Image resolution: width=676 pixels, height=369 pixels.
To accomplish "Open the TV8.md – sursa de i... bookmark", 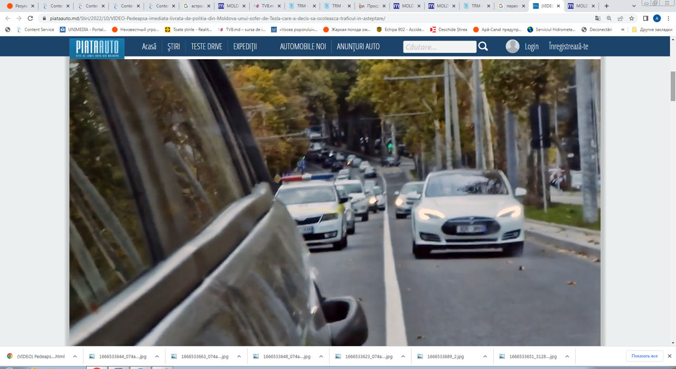I will pos(241,30).
